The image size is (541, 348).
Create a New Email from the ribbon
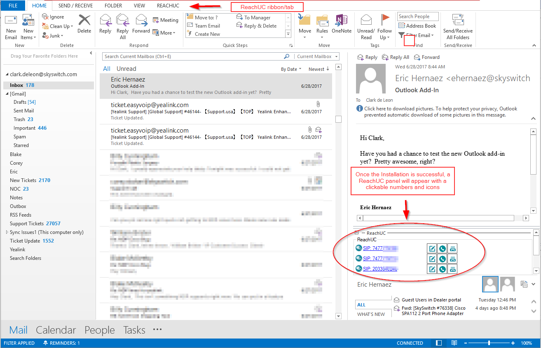pos(11,27)
